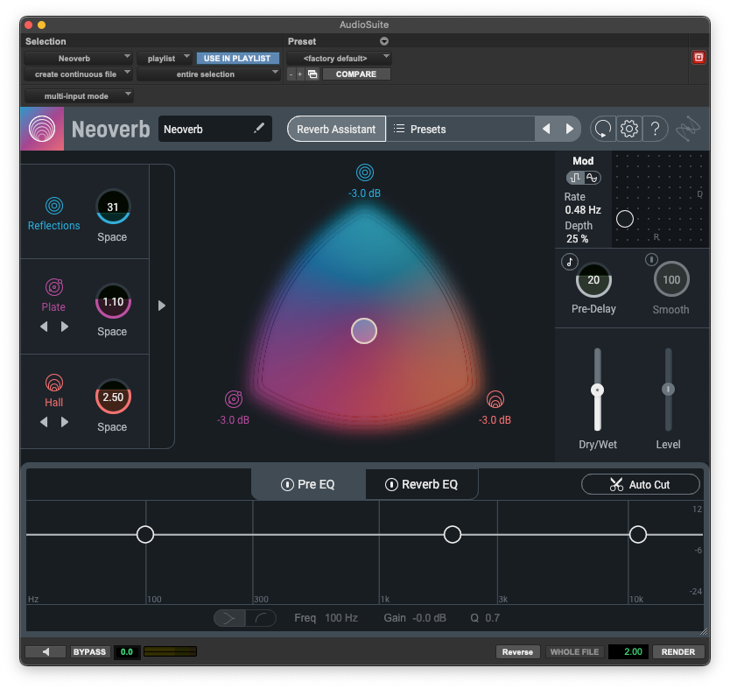
Task: Click the reset loop arrow icon
Action: pos(602,129)
